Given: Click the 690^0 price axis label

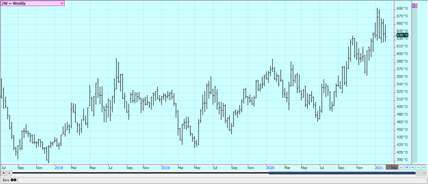Looking at the screenshot, I should [x=403, y=9].
